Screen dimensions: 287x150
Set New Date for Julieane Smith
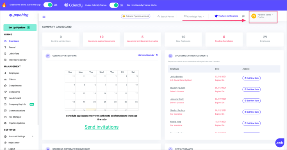tap(251, 100)
